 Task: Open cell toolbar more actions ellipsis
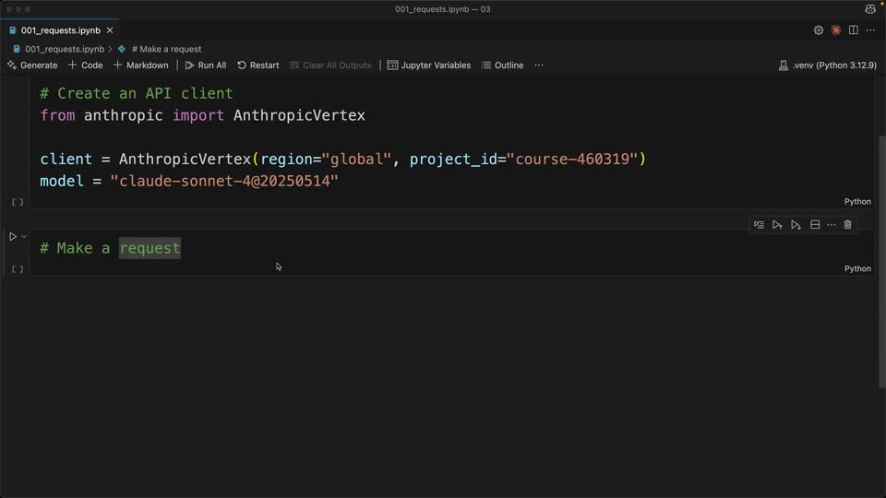pyautogui.click(x=832, y=225)
